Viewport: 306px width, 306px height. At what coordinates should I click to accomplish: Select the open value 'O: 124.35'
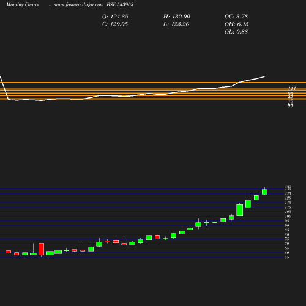pos(115,17)
